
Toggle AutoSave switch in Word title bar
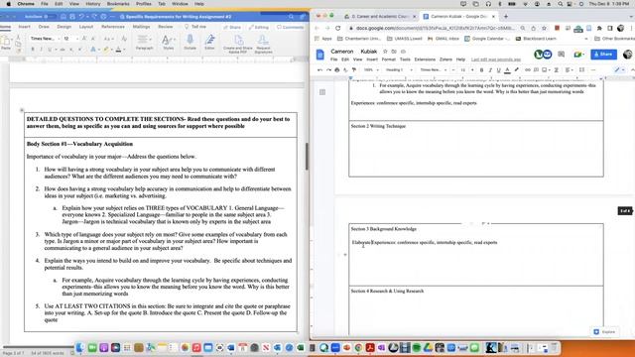coord(51,17)
